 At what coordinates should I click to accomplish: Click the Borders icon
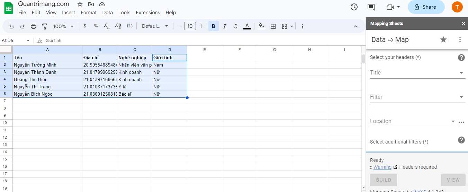pyautogui.click(x=273, y=26)
